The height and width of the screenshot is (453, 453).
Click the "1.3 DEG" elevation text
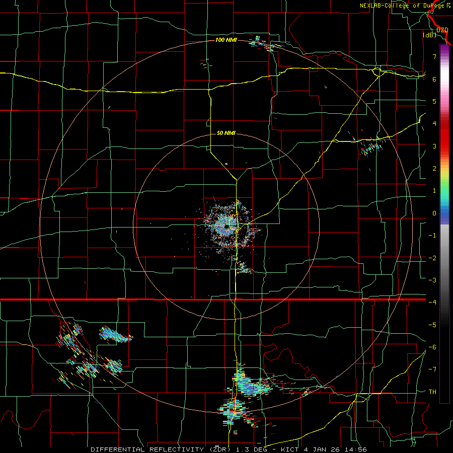[x=254, y=449]
